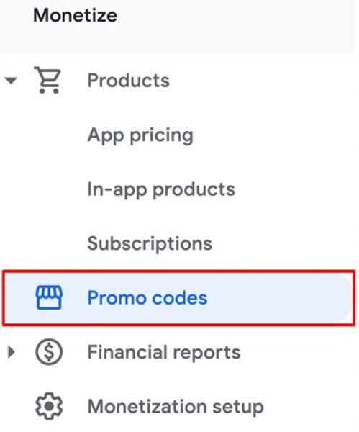
Task: Open the Financial reports label
Action: [164, 353]
